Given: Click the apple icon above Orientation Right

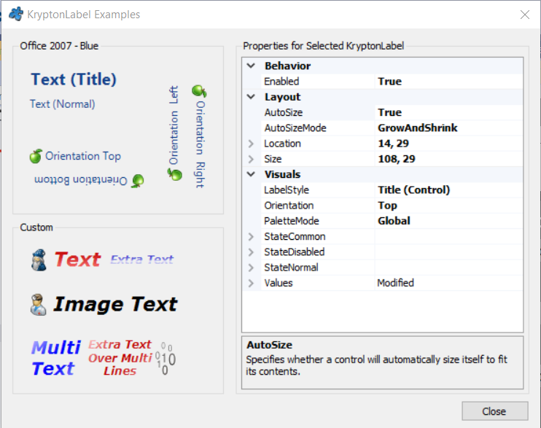Looking at the screenshot, I should point(199,91).
